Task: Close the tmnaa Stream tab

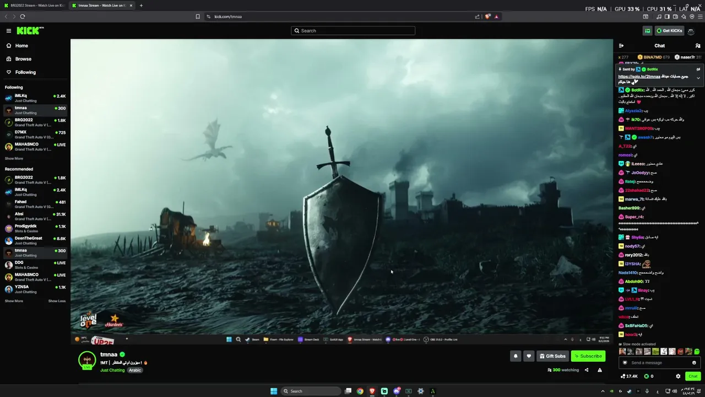Action: pos(131,6)
